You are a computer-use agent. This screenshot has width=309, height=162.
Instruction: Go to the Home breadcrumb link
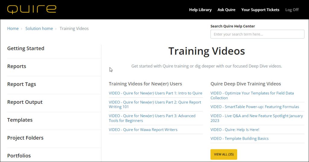13,28
